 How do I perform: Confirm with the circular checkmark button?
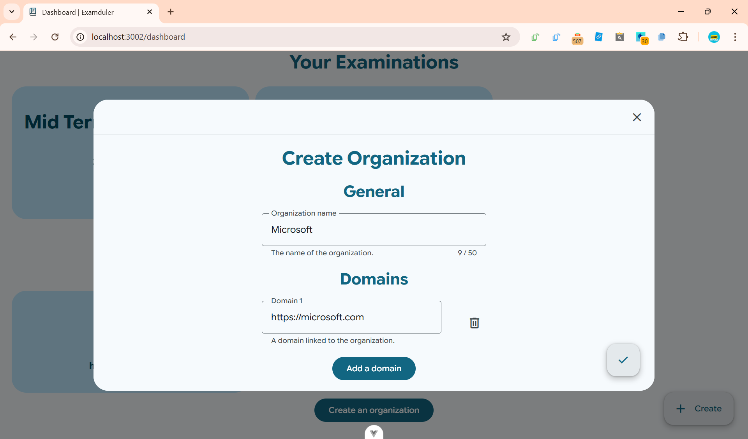(x=623, y=360)
